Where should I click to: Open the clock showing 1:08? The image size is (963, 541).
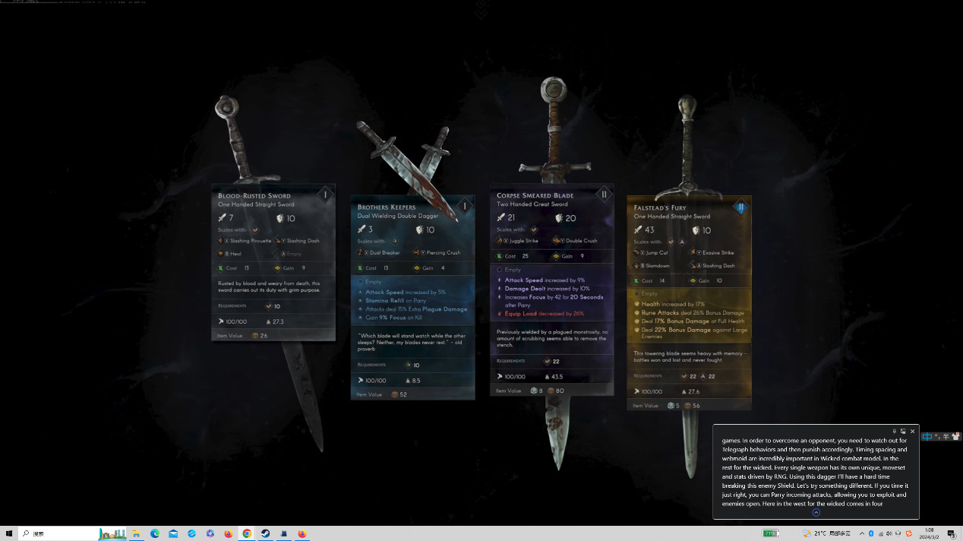(929, 533)
